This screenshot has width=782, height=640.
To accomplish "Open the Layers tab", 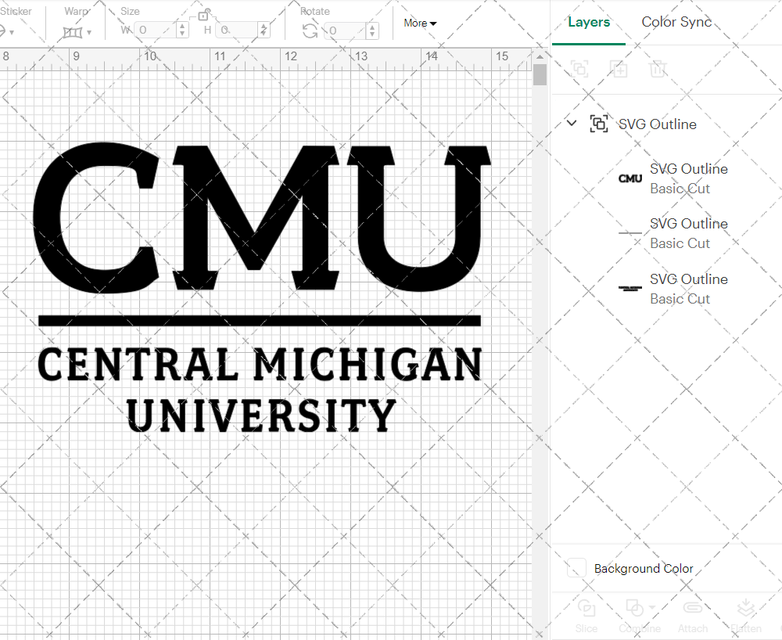I will click(x=589, y=22).
